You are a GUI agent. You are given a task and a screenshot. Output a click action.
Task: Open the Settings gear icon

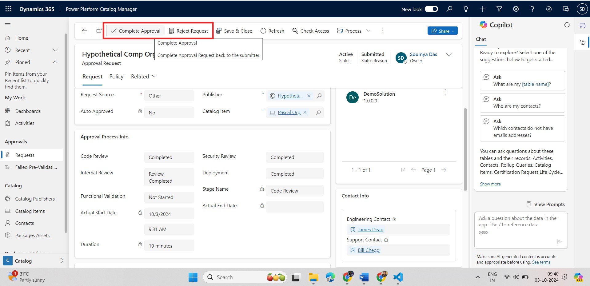click(x=516, y=9)
